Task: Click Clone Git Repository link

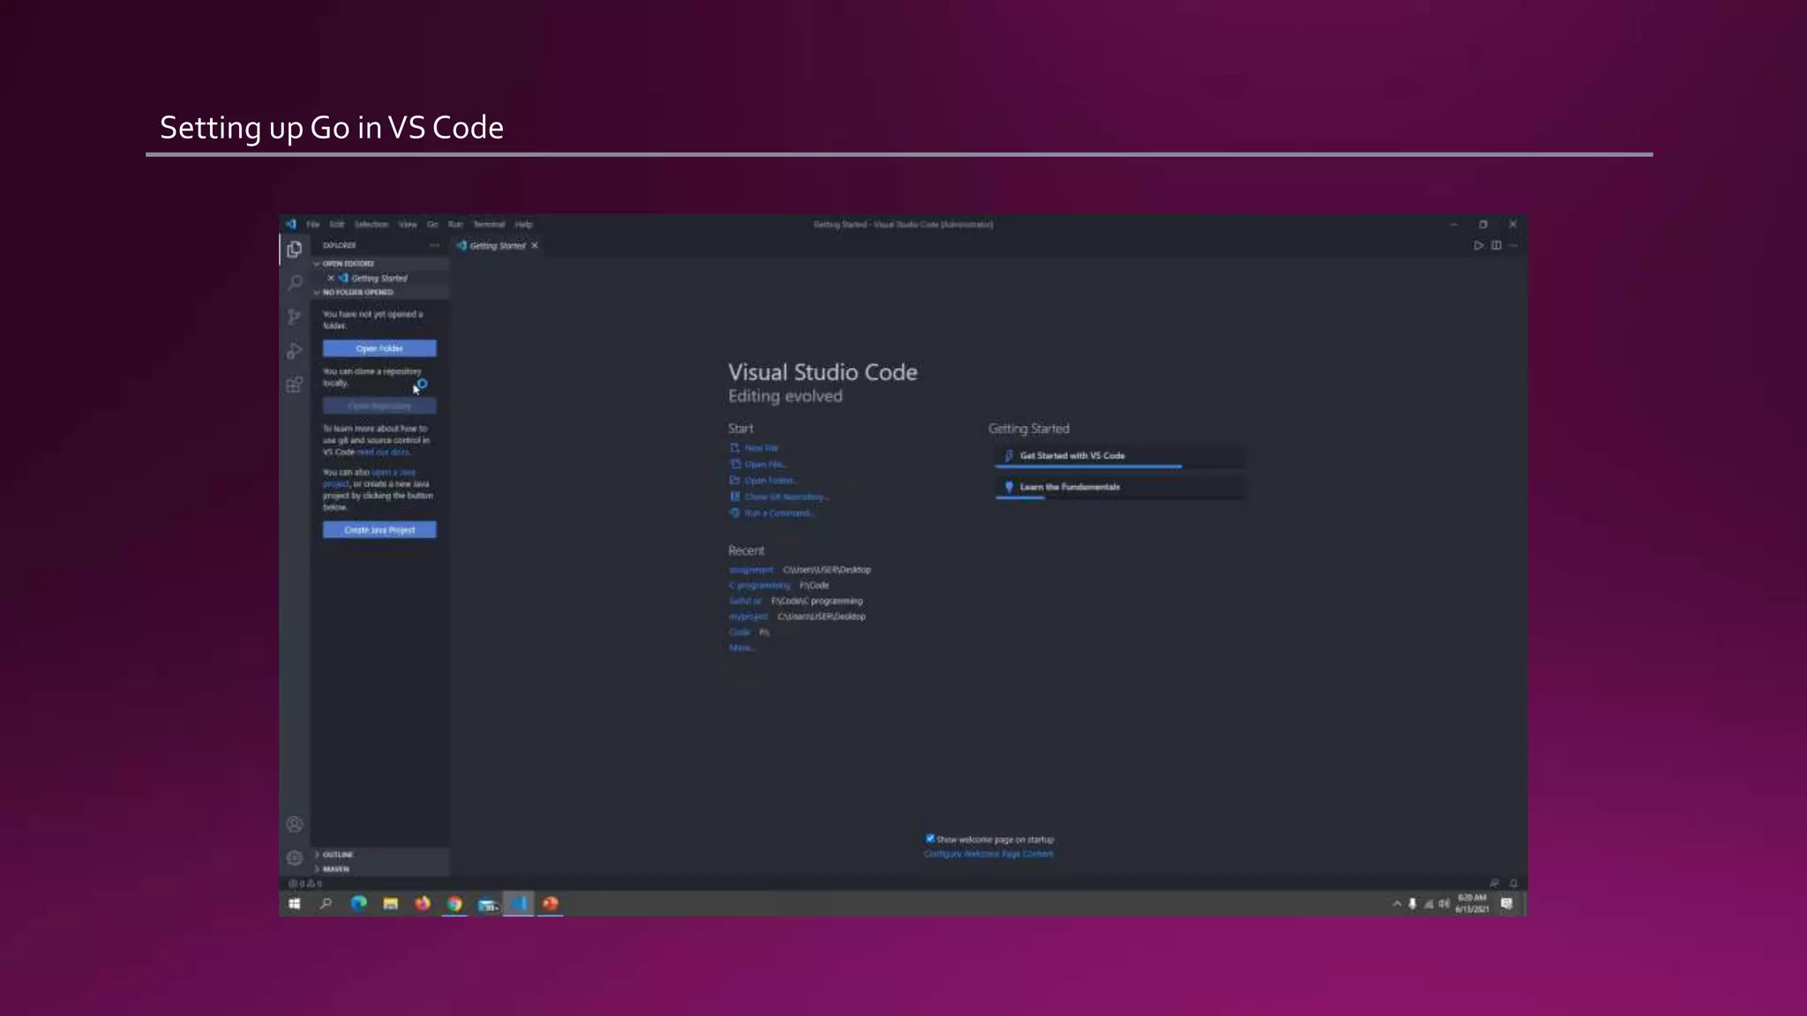Action: pyautogui.click(x=779, y=497)
